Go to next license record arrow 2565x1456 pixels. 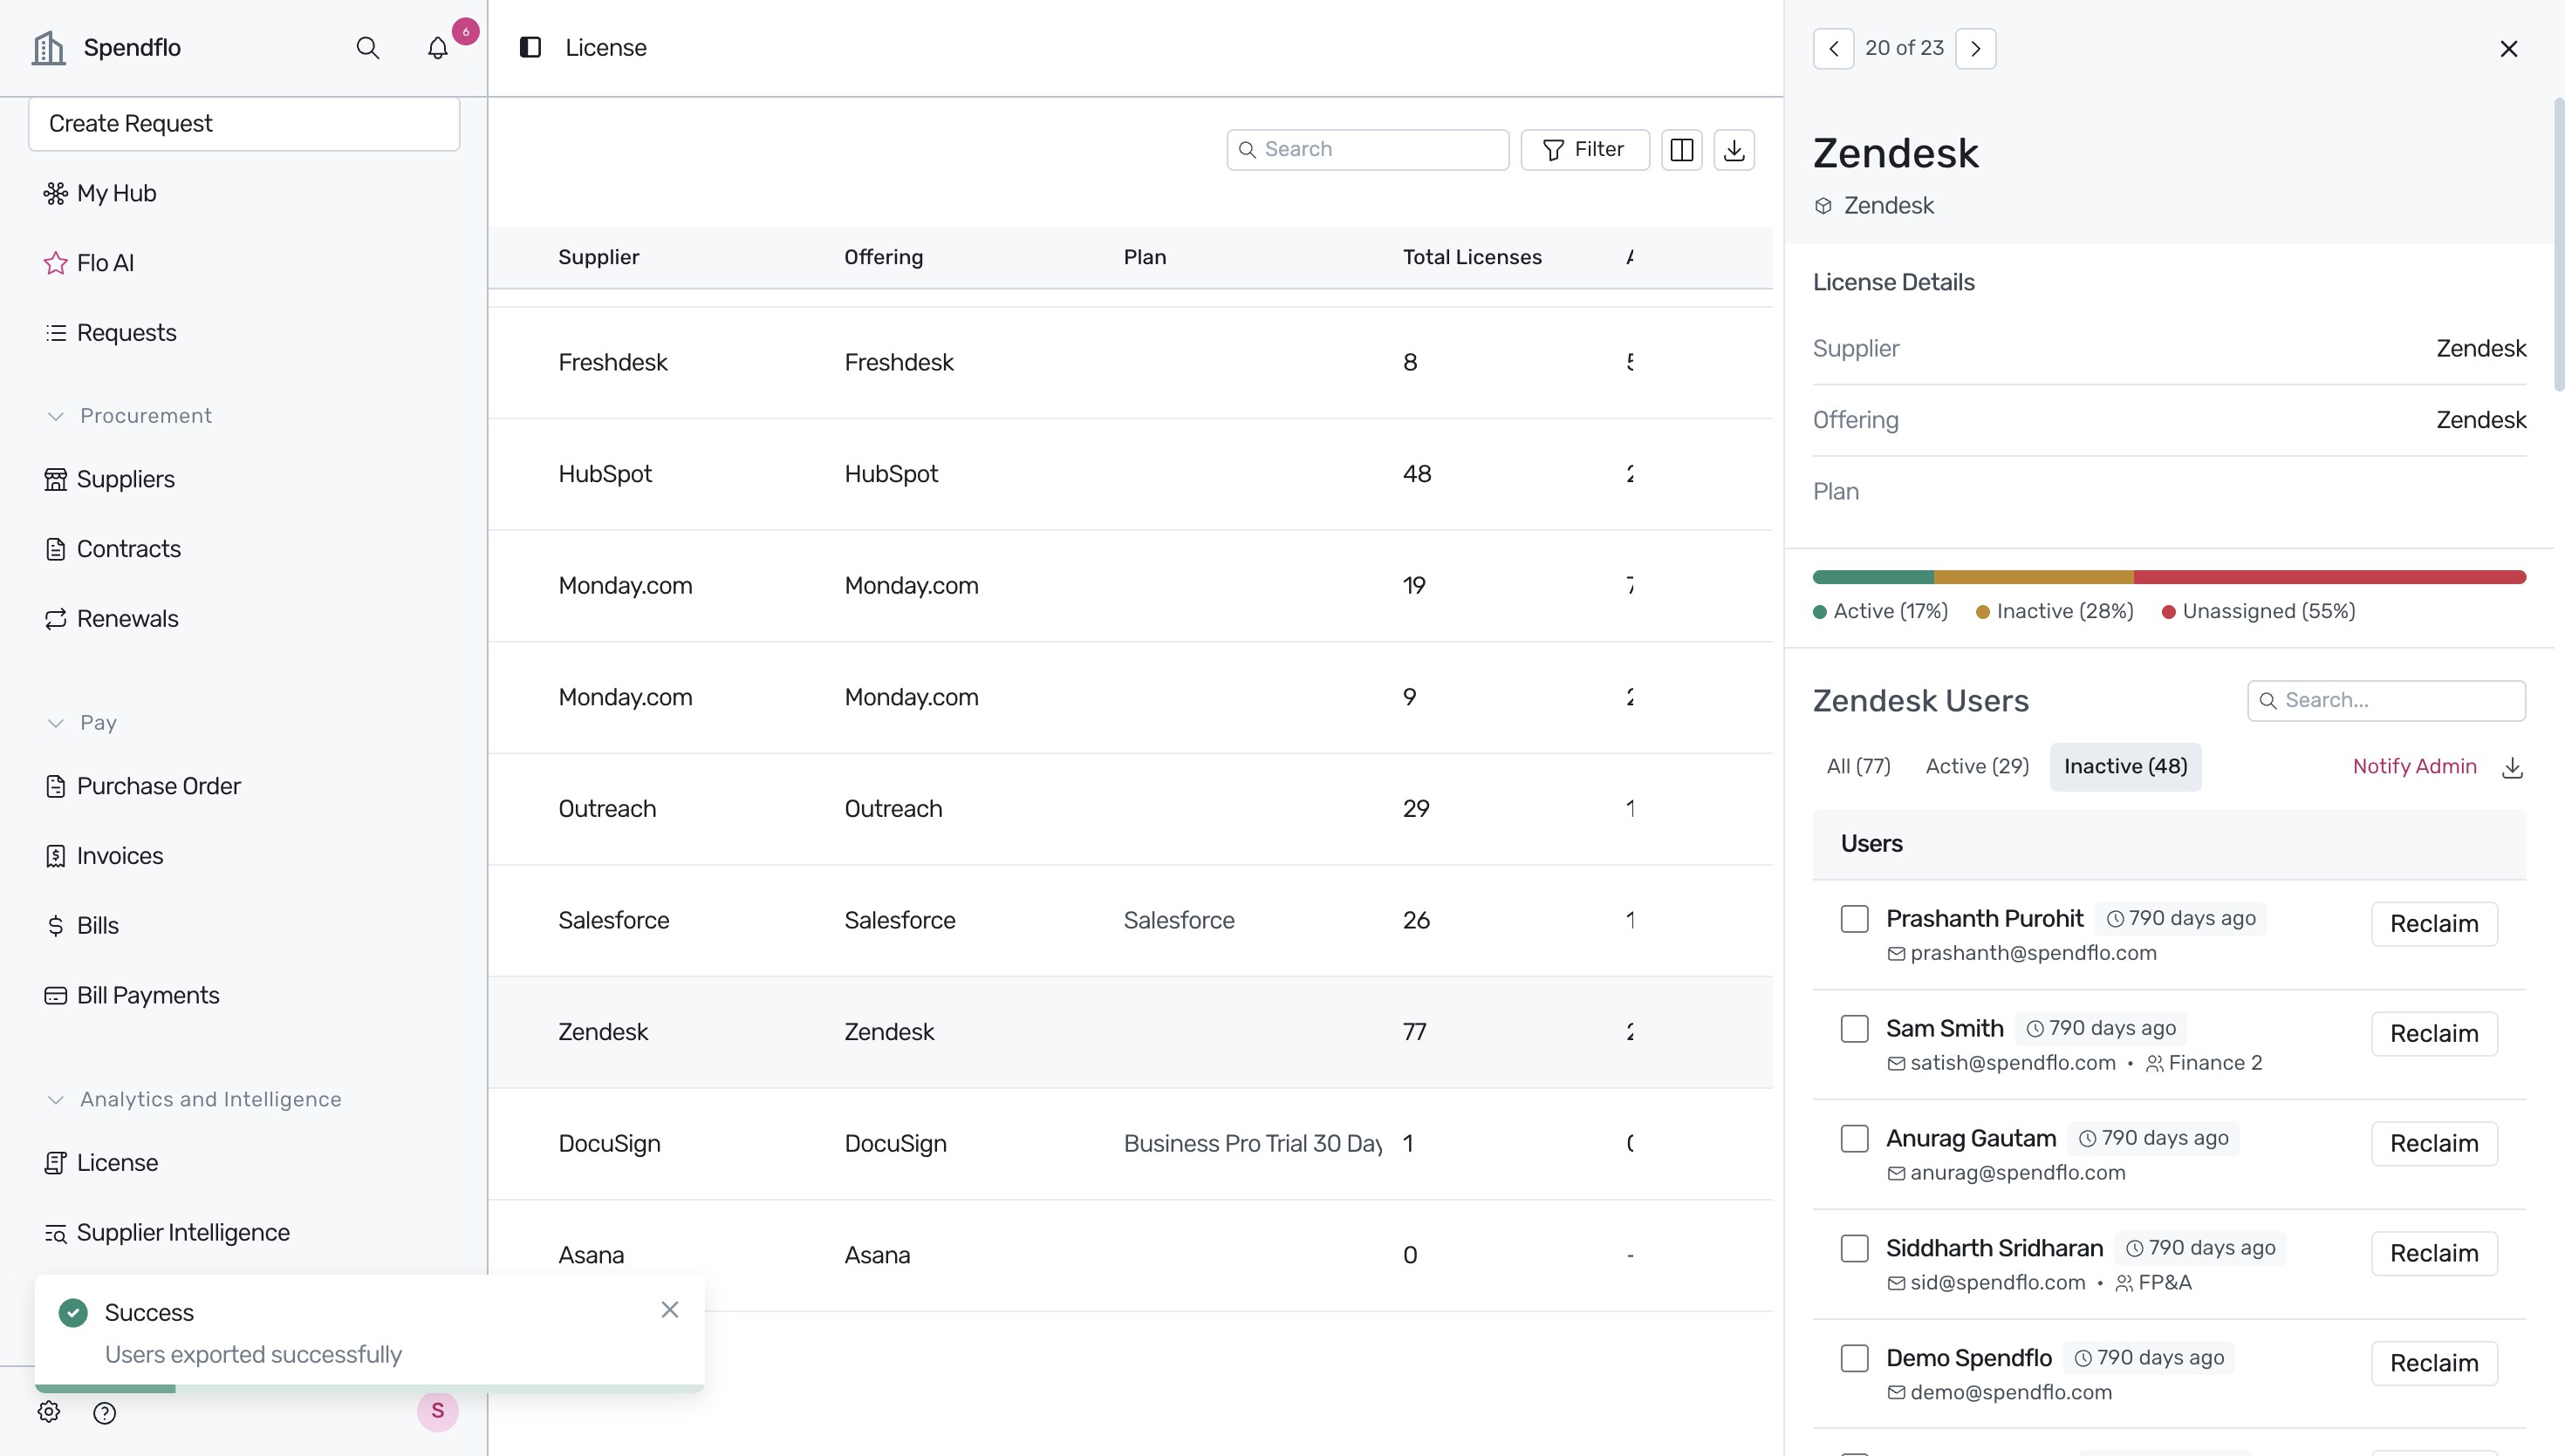point(1974,48)
